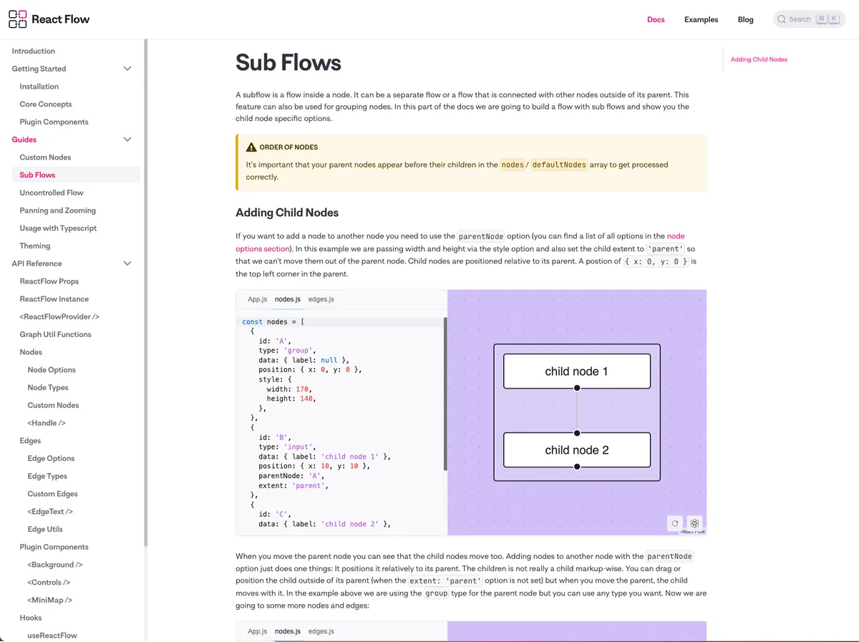Go to the Installation page
This screenshot has width=859, height=642.
(39, 87)
